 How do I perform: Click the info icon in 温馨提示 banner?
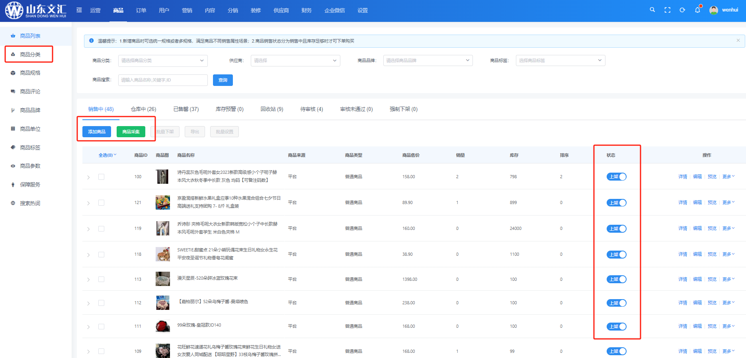[x=91, y=41]
